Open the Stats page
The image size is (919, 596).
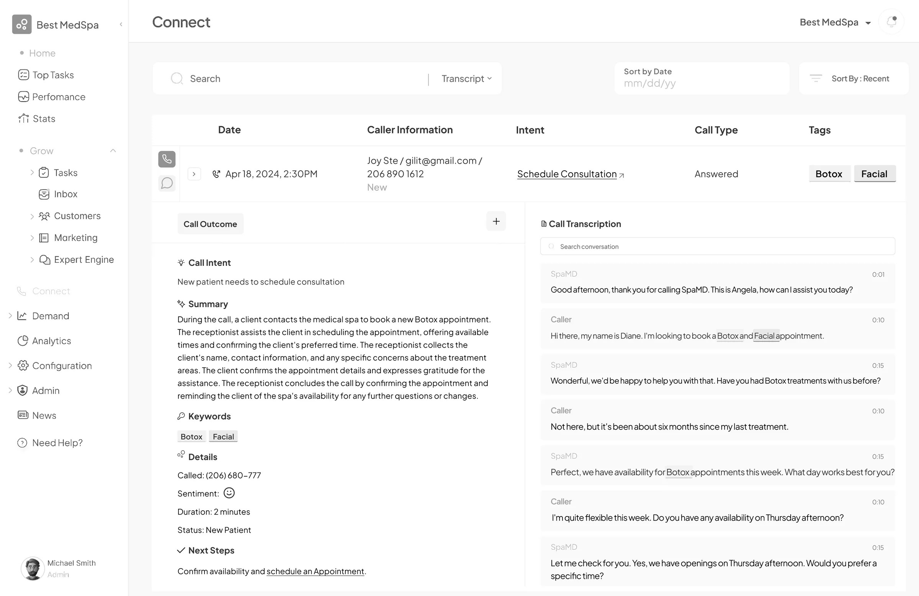(x=37, y=119)
